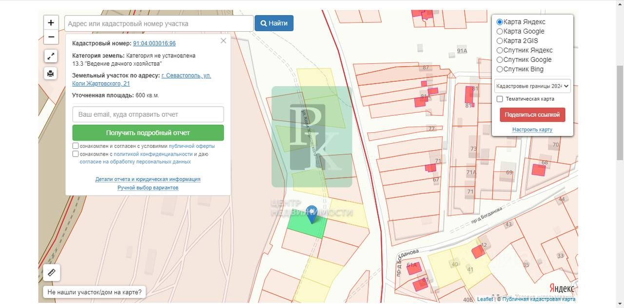This screenshot has width=624, height=308.
Task: Enable Тематическая карта checkbox
Action: click(500, 99)
